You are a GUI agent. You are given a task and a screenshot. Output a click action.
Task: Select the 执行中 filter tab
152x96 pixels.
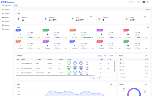[100, 56]
